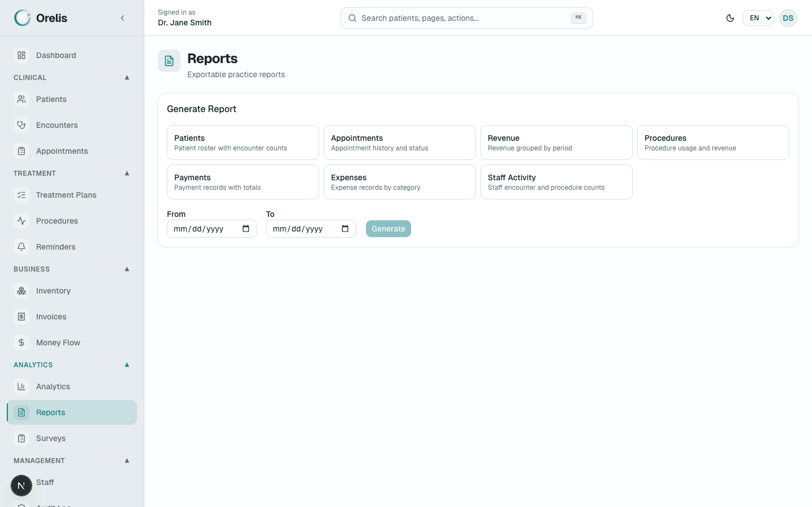Image resolution: width=812 pixels, height=507 pixels.
Task: Pick the Payments report card
Action: pyautogui.click(x=243, y=182)
